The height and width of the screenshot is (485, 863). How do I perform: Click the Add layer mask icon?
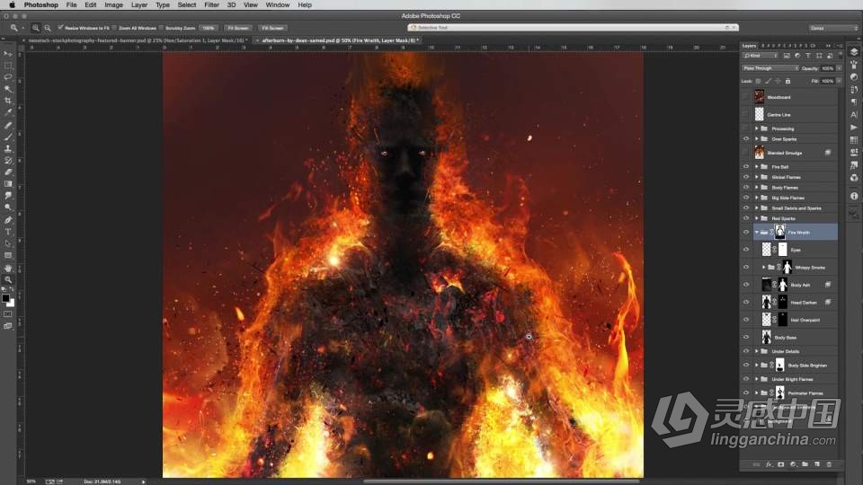click(780, 464)
